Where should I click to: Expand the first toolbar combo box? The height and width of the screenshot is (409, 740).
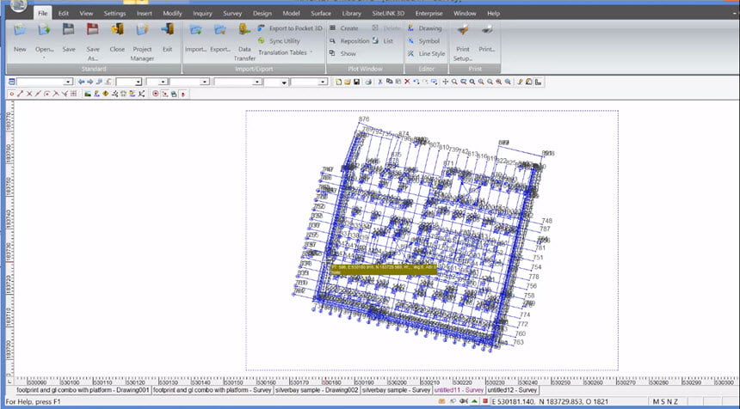click(x=69, y=82)
